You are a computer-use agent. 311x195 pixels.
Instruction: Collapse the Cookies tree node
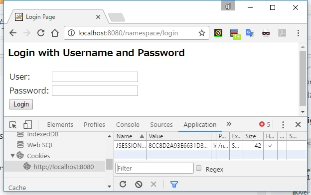coord(12,156)
